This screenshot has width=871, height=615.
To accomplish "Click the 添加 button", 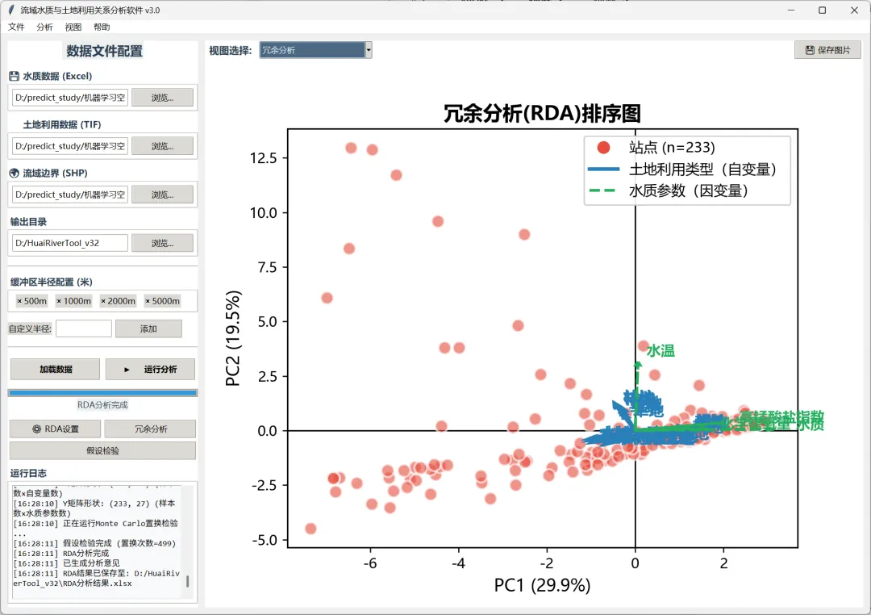I will [148, 328].
